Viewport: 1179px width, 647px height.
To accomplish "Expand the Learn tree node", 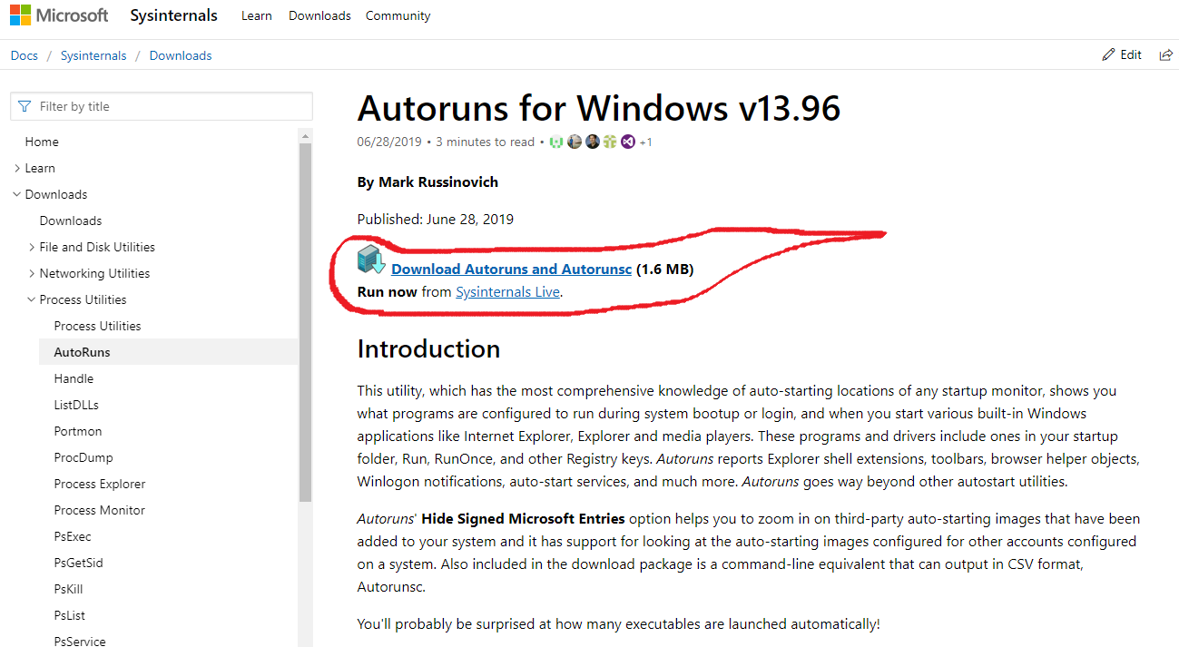I will click(17, 168).
